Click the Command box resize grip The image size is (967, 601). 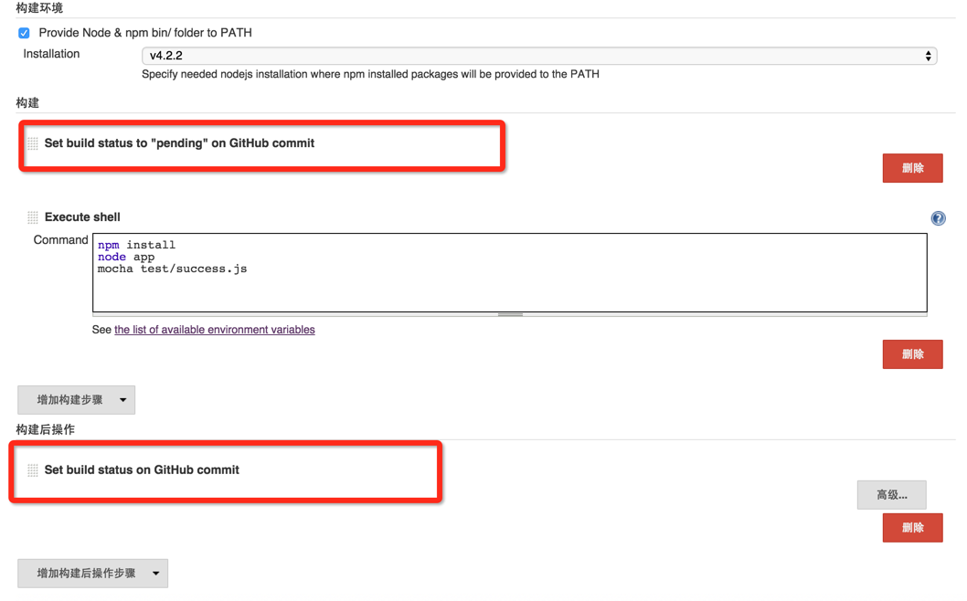pyautogui.click(x=510, y=314)
